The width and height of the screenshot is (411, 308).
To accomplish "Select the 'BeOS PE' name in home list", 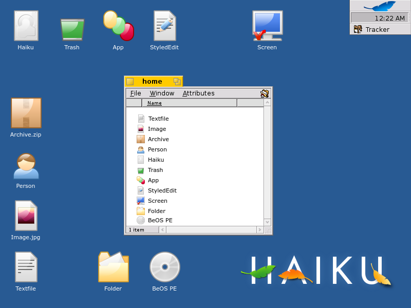I will pyautogui.click(x=160, y=220).
